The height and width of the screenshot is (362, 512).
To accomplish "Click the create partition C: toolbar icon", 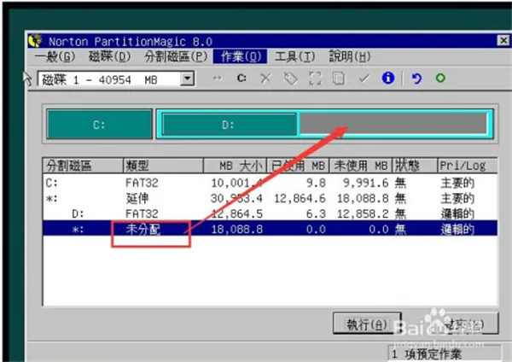I will (x=241, y=79).
